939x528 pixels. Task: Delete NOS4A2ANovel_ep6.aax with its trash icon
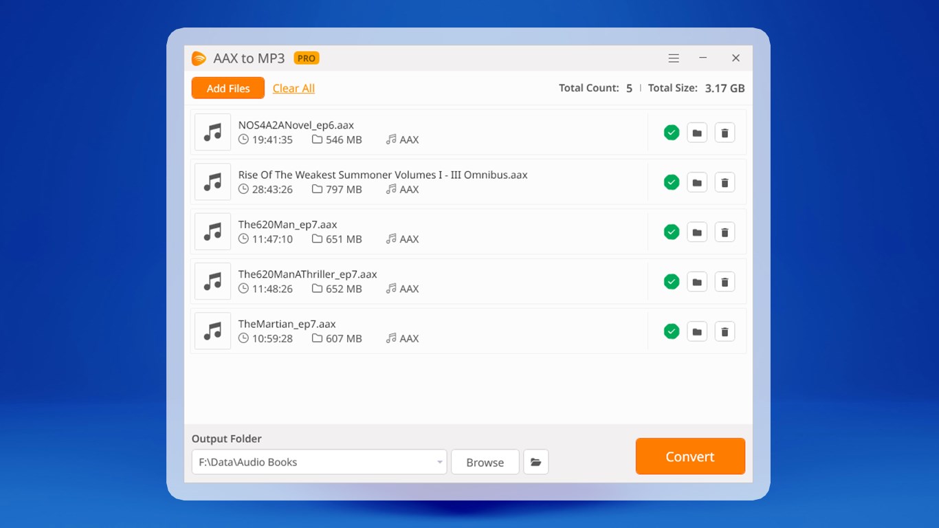pos(725,133)
